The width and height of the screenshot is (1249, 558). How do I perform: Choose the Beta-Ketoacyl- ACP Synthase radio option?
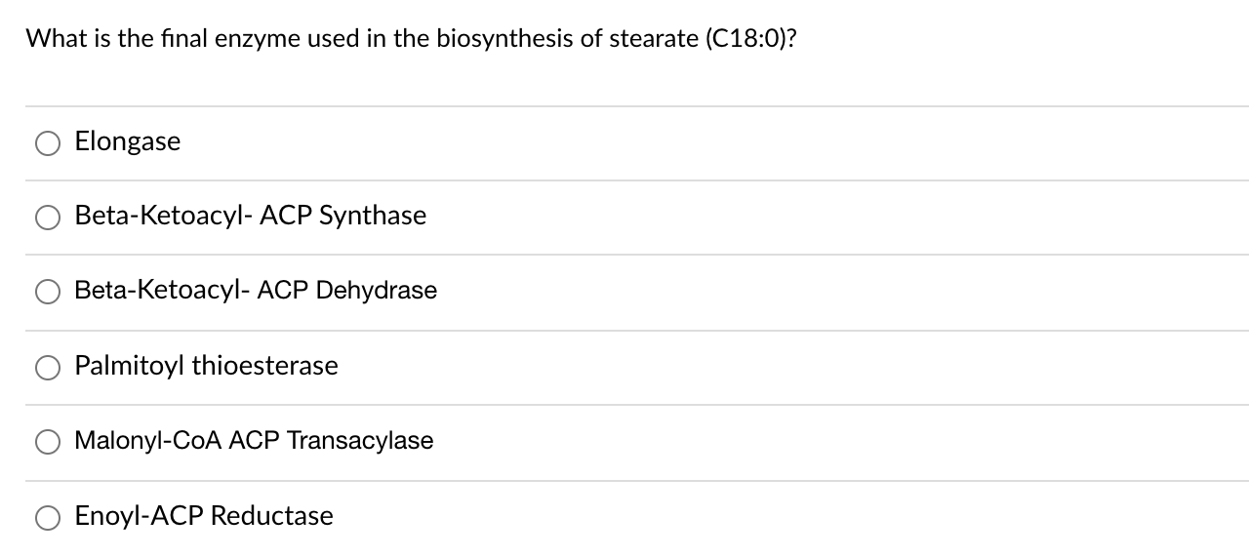pyautogui.click(x=49, y=218)
